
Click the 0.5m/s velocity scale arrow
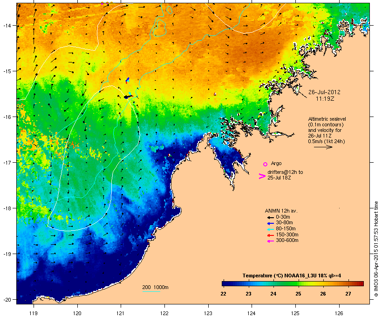click(323, 147)
